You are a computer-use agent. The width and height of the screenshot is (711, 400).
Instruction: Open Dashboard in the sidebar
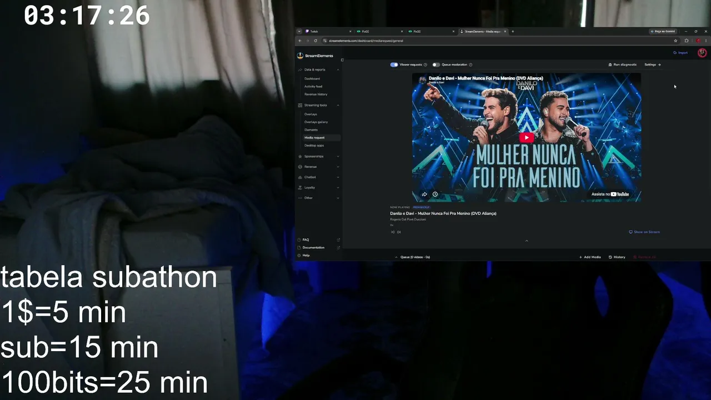pyautogui.click(x=312, y=79)
